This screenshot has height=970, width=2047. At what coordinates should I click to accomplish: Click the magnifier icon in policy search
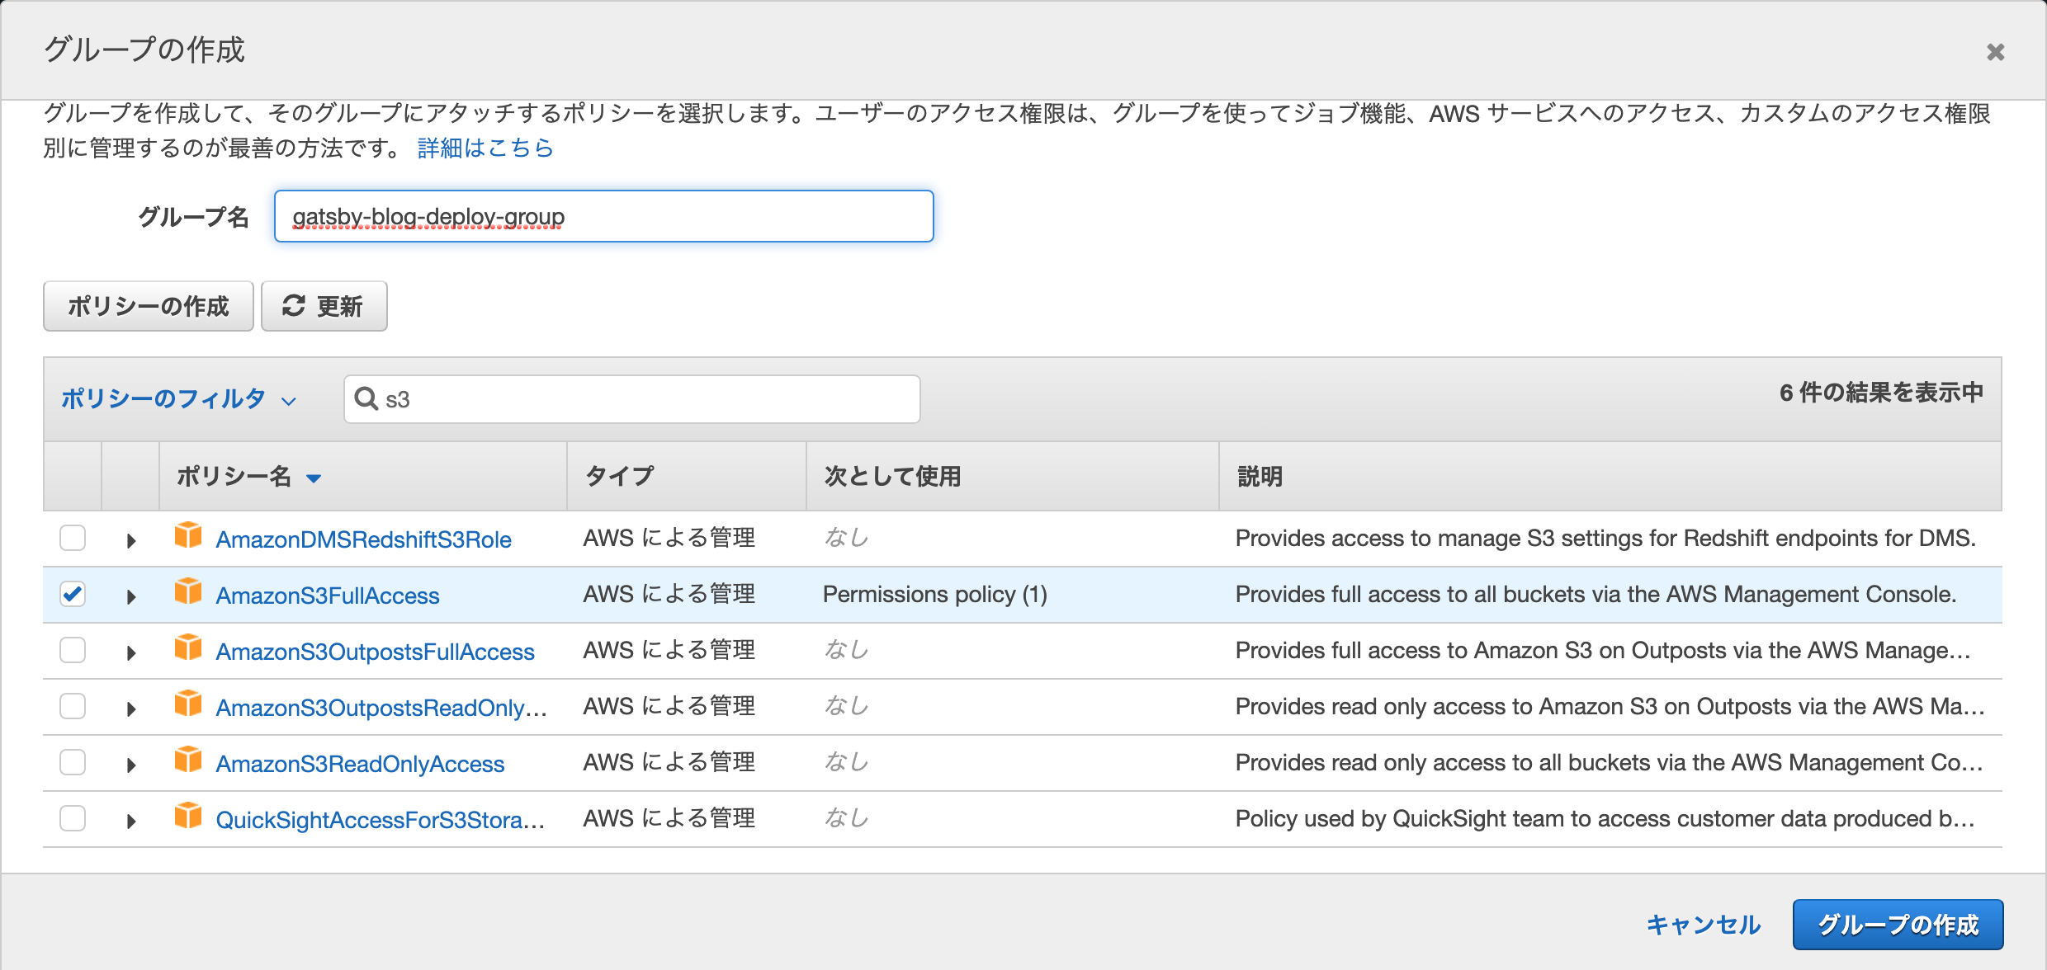366,399
